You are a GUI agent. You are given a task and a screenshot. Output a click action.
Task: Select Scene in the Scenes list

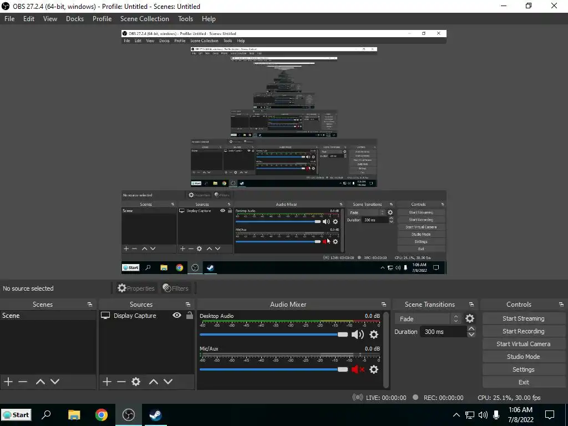[x=48, y=316]
